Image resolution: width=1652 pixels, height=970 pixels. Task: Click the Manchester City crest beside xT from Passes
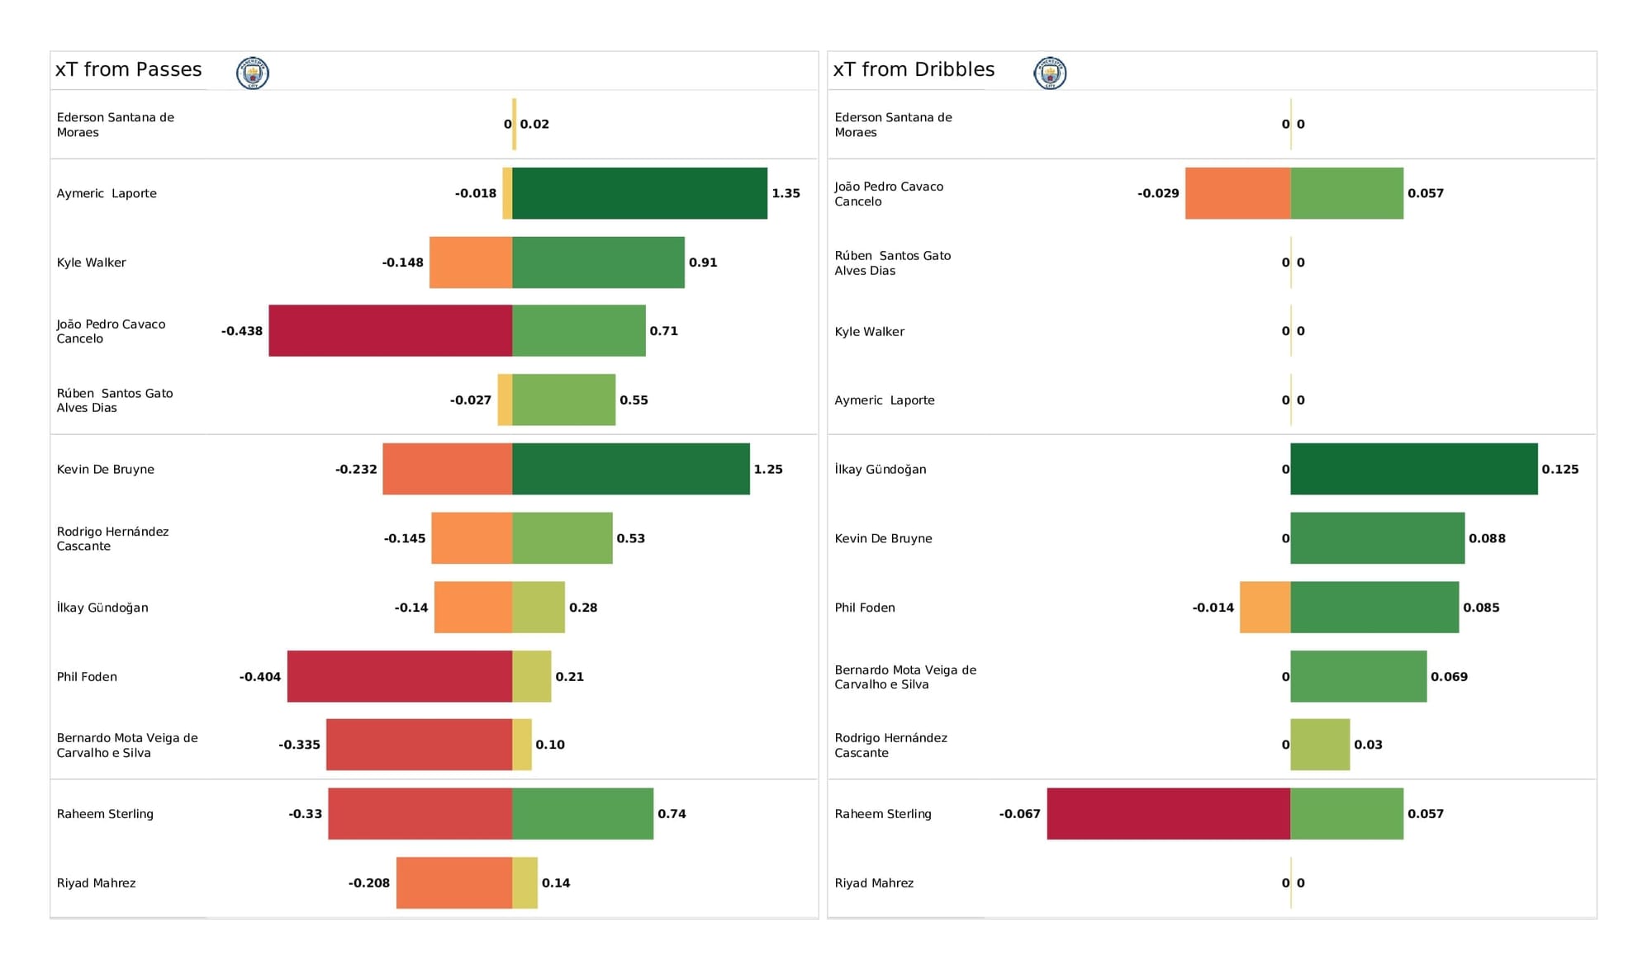click(x=253, y=73)
